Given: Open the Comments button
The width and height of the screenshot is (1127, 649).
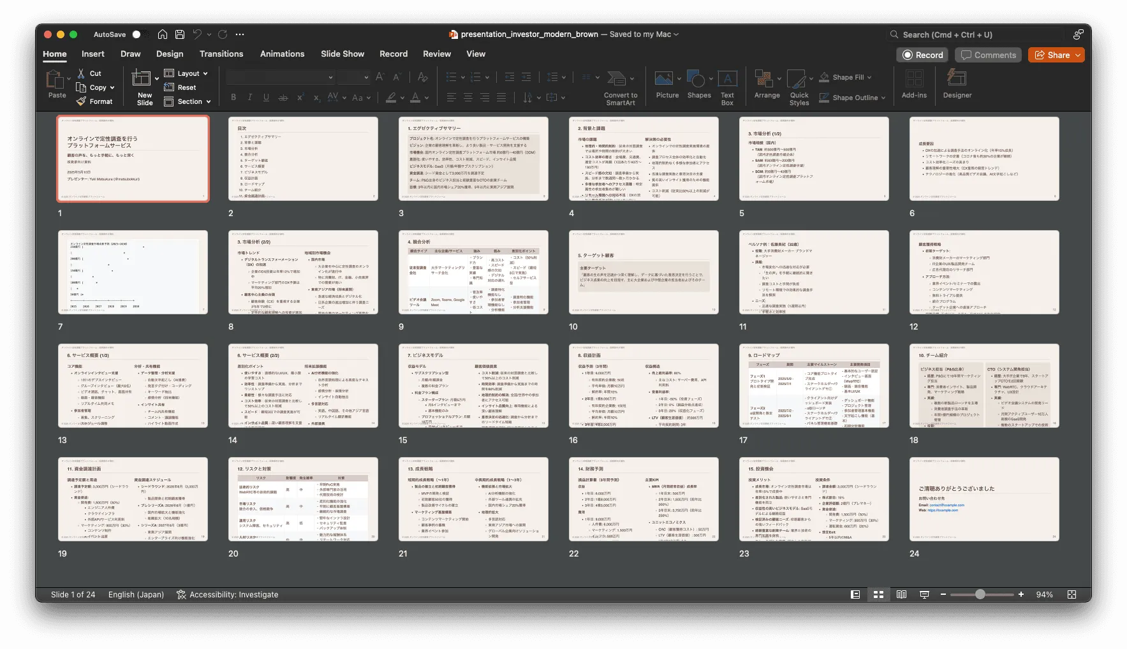Looking at the screenshot, I should click(988, 55).
